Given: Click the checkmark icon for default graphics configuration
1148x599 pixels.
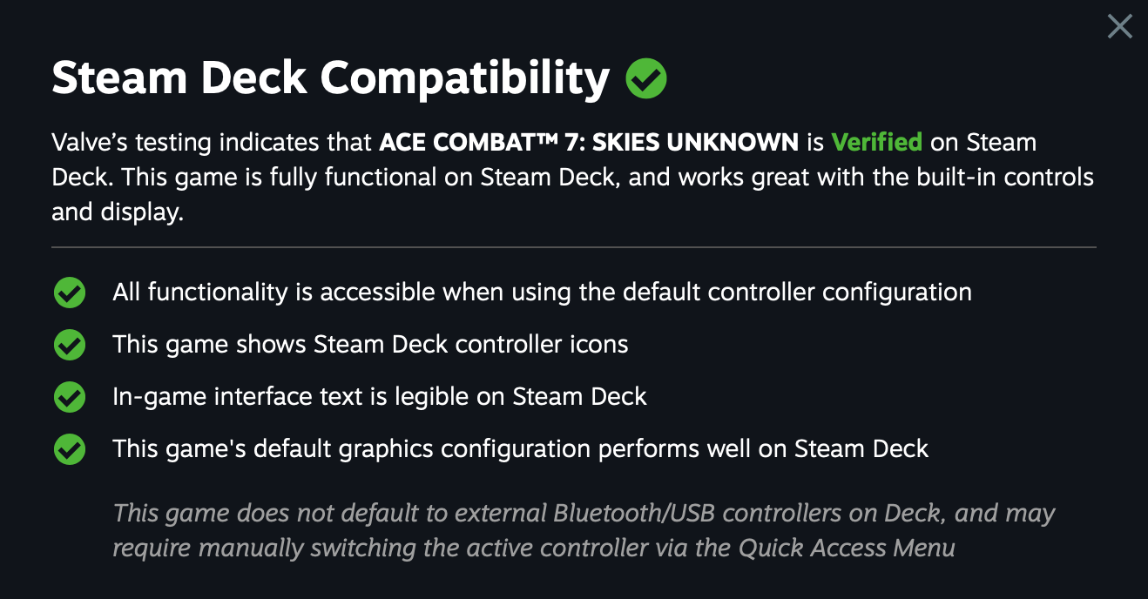Looking at the screenshot, I should pyautogui.click(x=70, y=449).
